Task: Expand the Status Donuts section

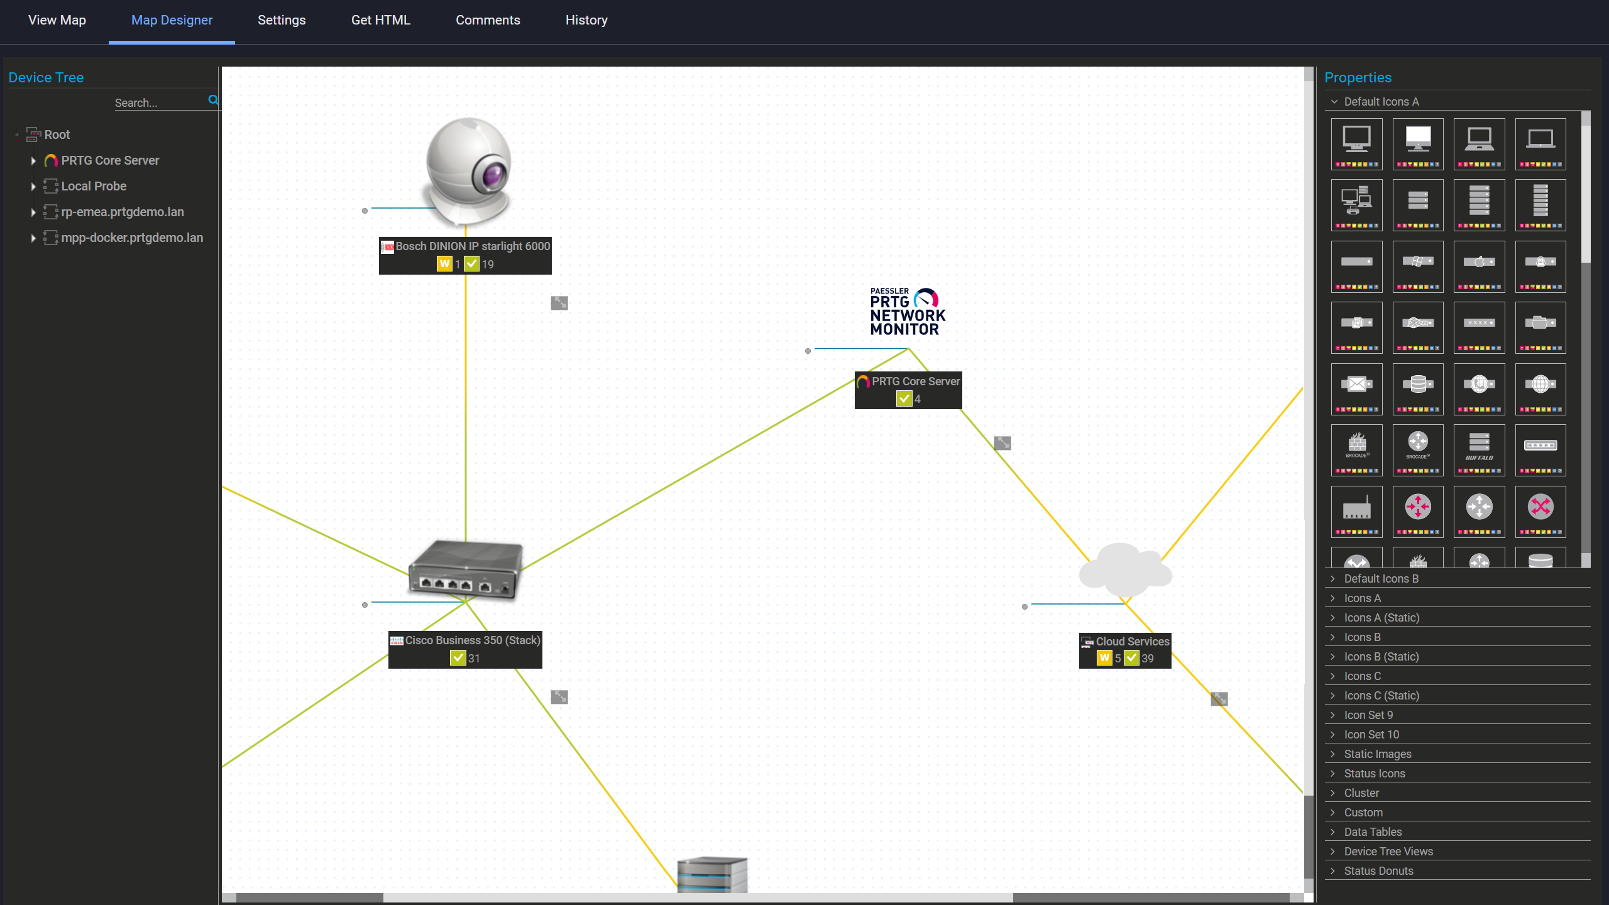Action: (x=1458, y=871)
